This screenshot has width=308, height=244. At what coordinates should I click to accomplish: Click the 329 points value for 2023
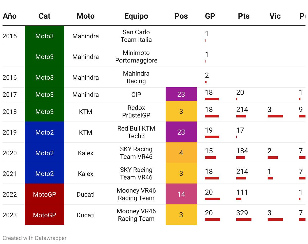[x=242, y=213]
